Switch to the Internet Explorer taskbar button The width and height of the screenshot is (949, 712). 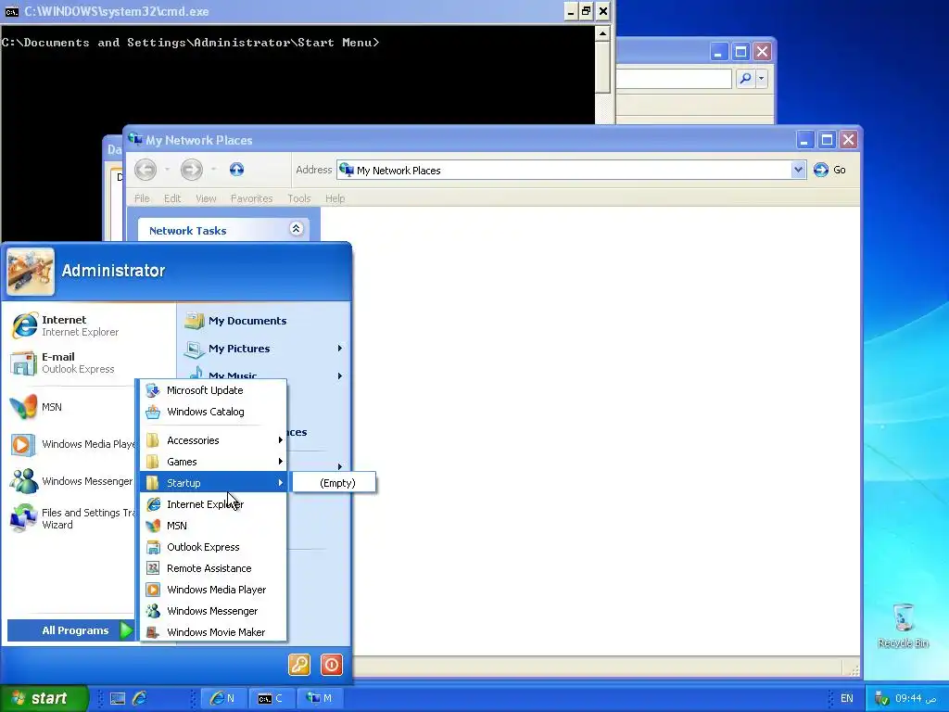(222, 698)
